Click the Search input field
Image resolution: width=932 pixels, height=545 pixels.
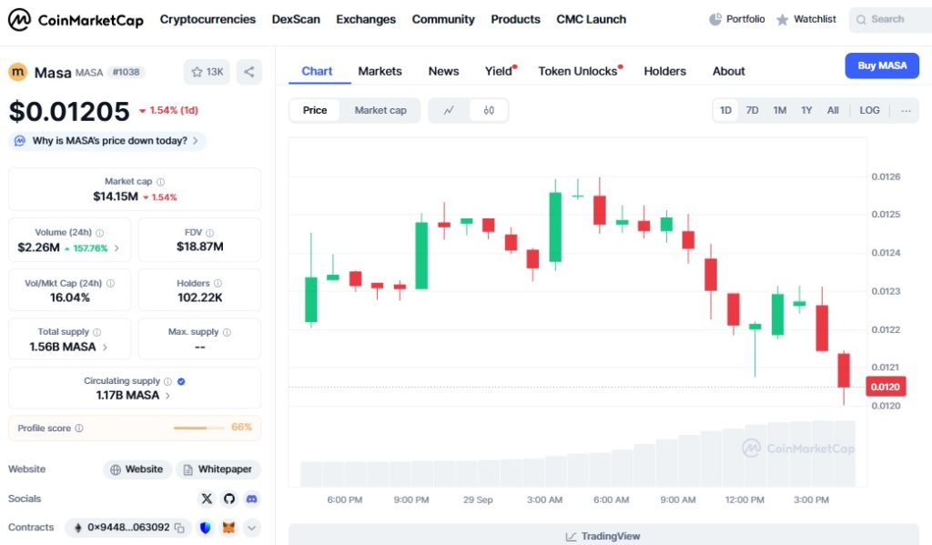click(892, 19)
